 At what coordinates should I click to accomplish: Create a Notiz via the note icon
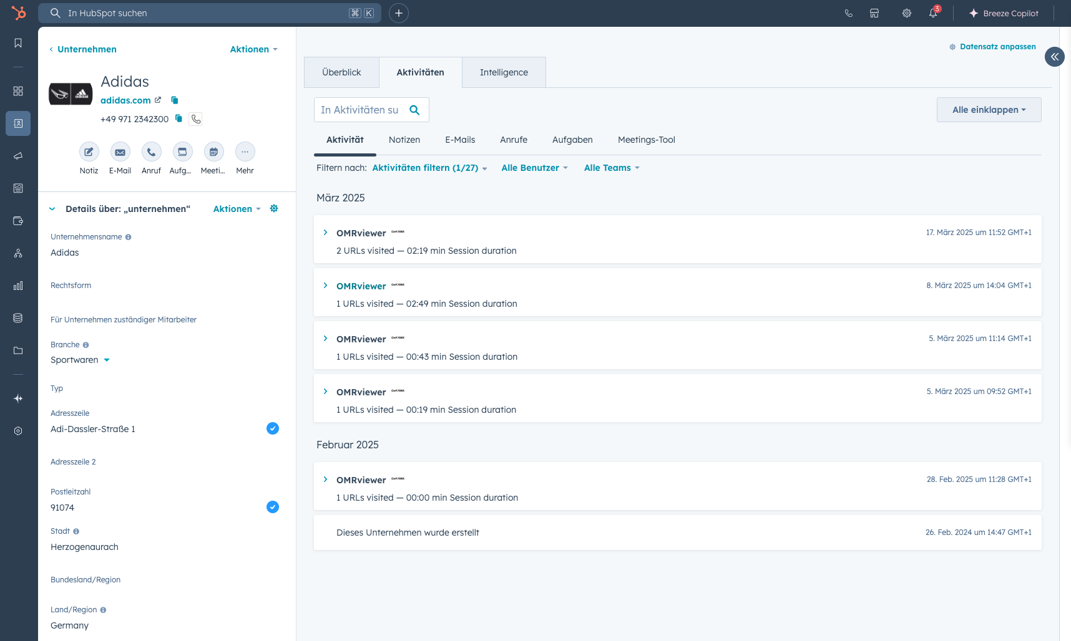click(x=89, y=152)
